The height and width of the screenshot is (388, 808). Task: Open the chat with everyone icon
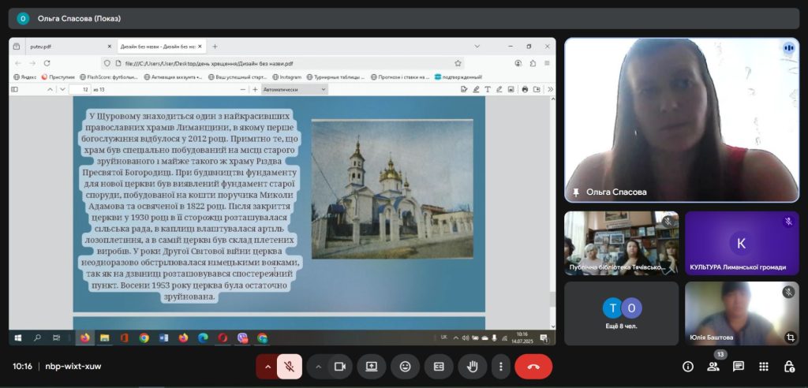(x=739, y=367)
